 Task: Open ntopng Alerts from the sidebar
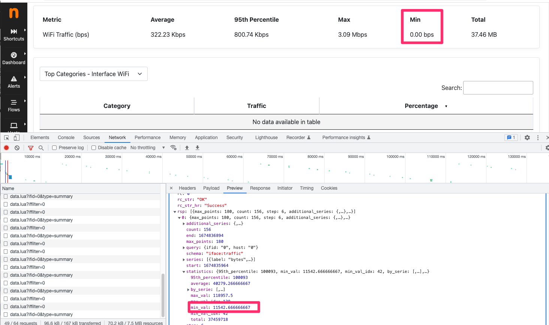click(x=13, y=82)
